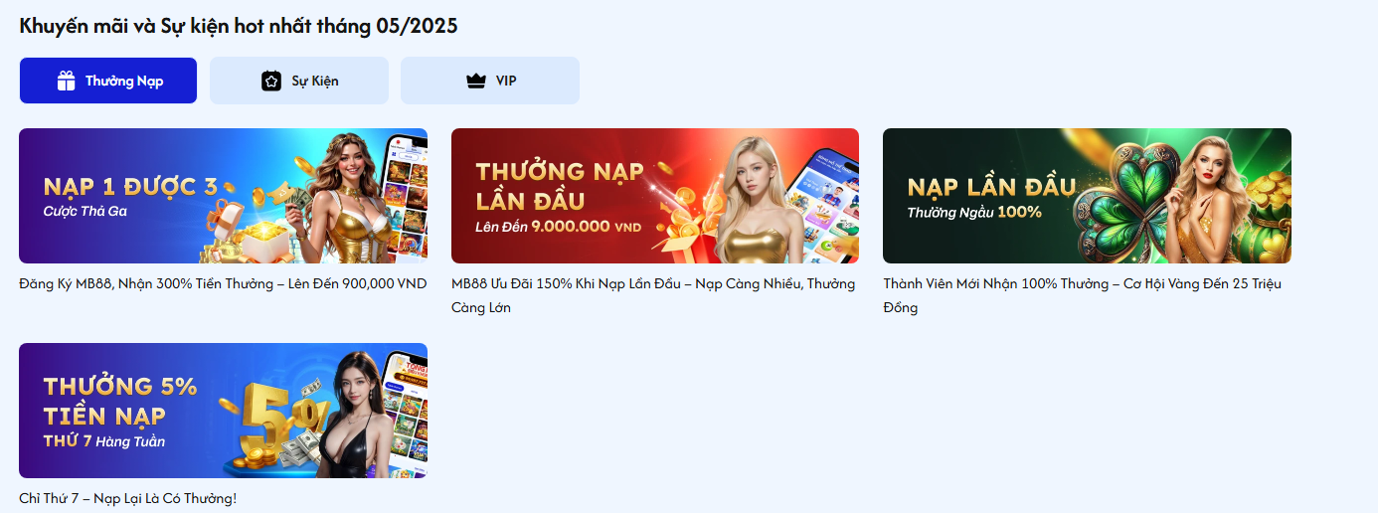Open the Đăng Ký MB88 Nhận 300% link
Image resolution: width=1378 pixels, height=513 pixels.
coord(223,283)
